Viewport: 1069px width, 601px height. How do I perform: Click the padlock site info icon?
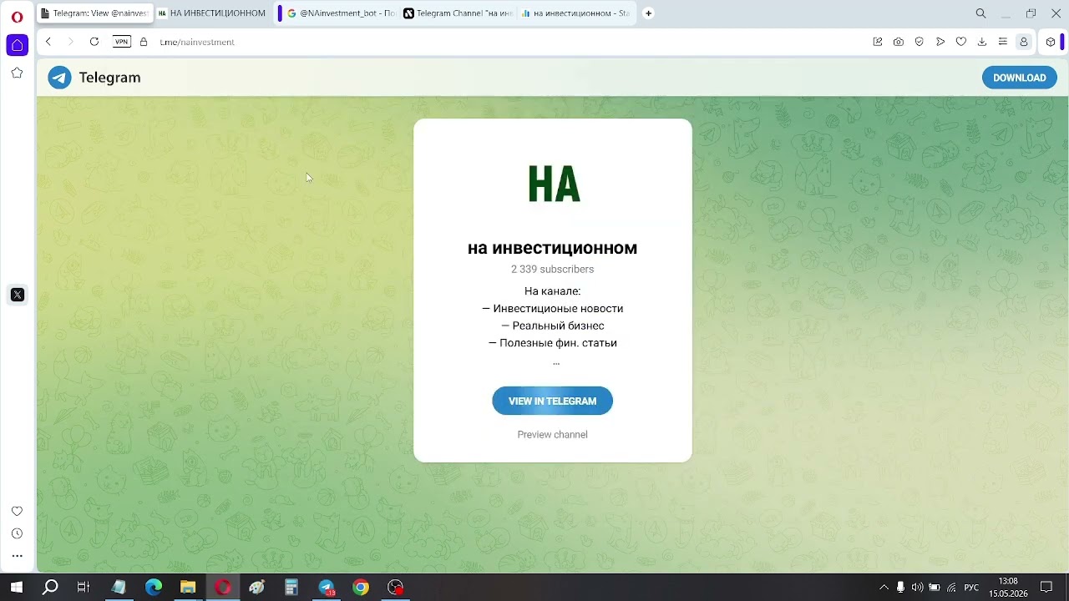coord(144,42)
